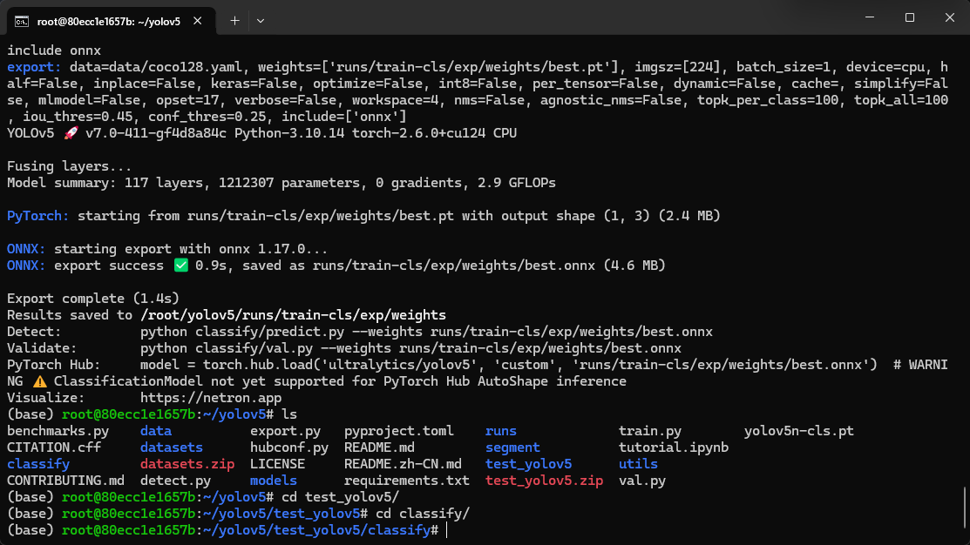The width and height of the screenshot is (970, 545).
Task: Click the 'README.md' file name
Action: click(379, 447)
